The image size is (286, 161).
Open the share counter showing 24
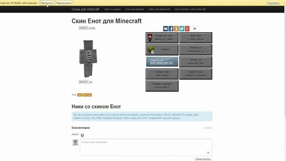click(x=194, y=29)
